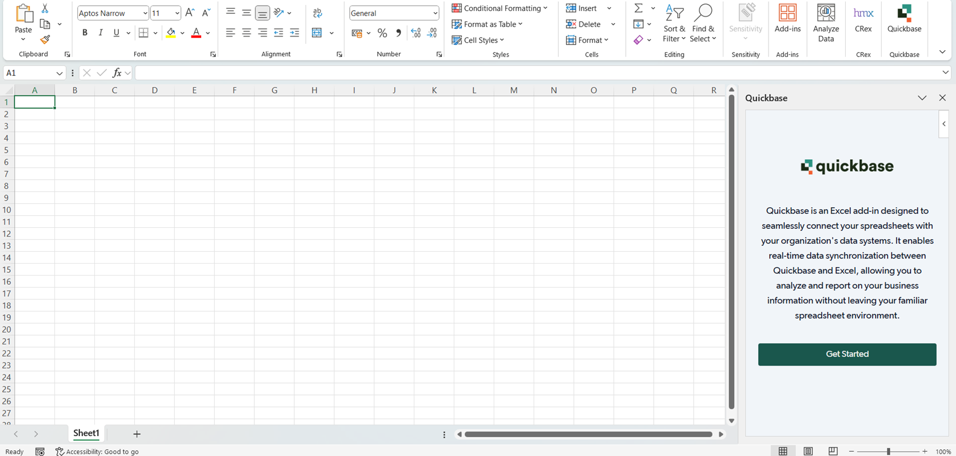Screen dimensions: 956x456
Task: Open the Cell Styles menu
Action: (478, 40)
